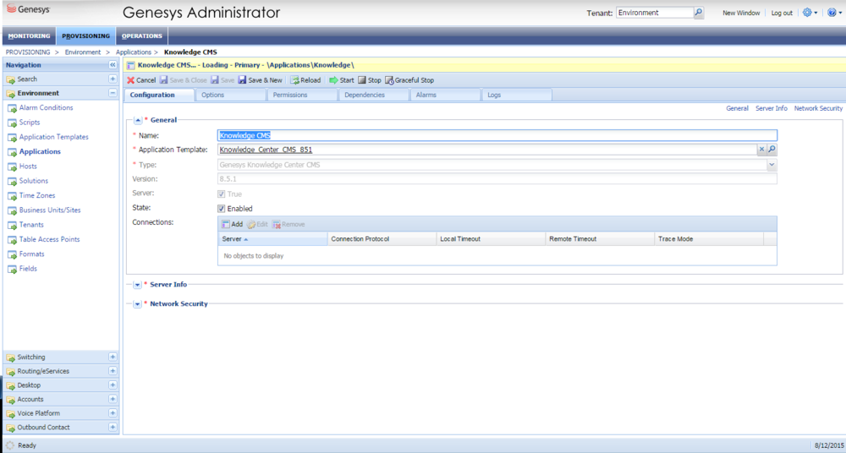The width and height of the screenshot is (846, 453).
Task: Start the Knowledge CMS application
Action: pyautogui.click(x=334, y=80)
